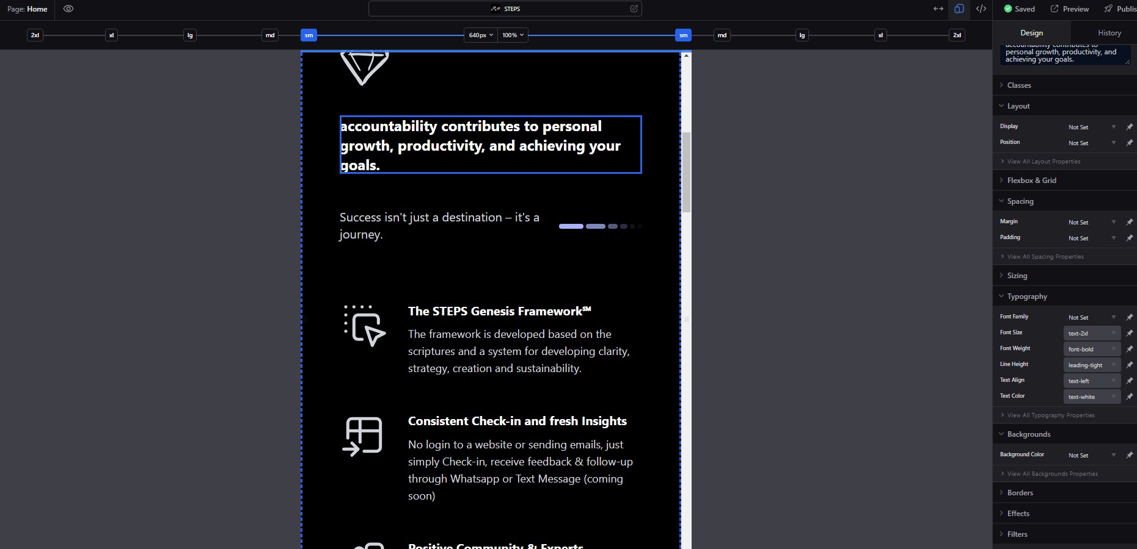1137x549 pixels.
Task: Pin the Font Family property
Action: (x=1129, y=317)
